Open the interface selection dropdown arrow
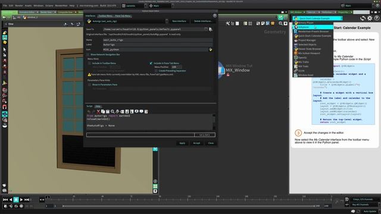 167,21
